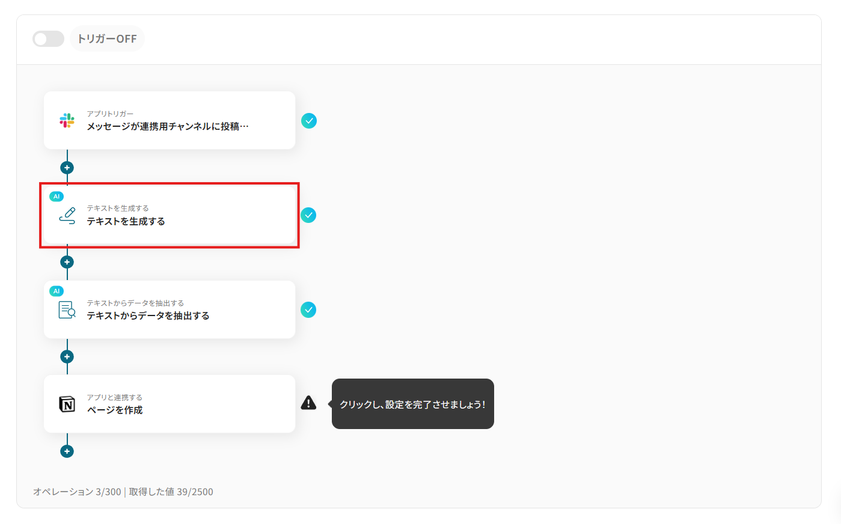This screenshot has height=524, width=841.
Task: Click the warning triangle beside ページを作成
Action: tap(308, 403)
